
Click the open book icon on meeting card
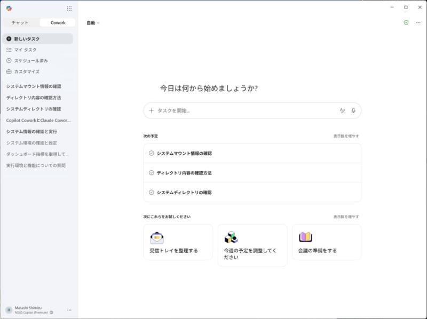click(305, 237)
